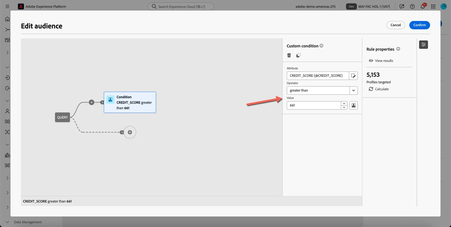The image size is (451, 227).
Task: Open the workflows arrow icon in sidebar
Action: [7, 30]
